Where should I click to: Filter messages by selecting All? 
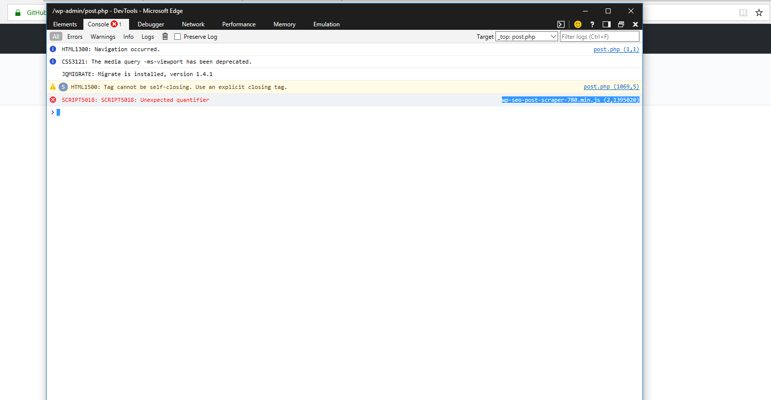56,36
